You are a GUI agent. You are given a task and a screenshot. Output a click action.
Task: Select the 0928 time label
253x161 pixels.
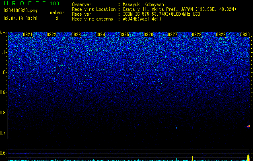[197, 35]
